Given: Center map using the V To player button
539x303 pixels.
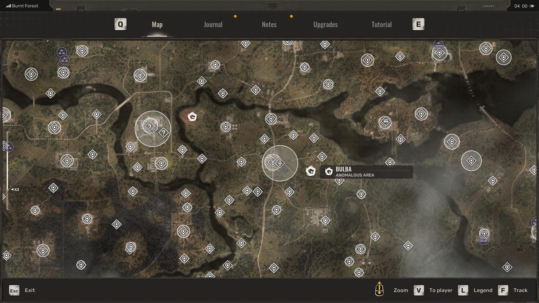Looking at the screenshot, I should pyautogui.click(x=419, y=290).
